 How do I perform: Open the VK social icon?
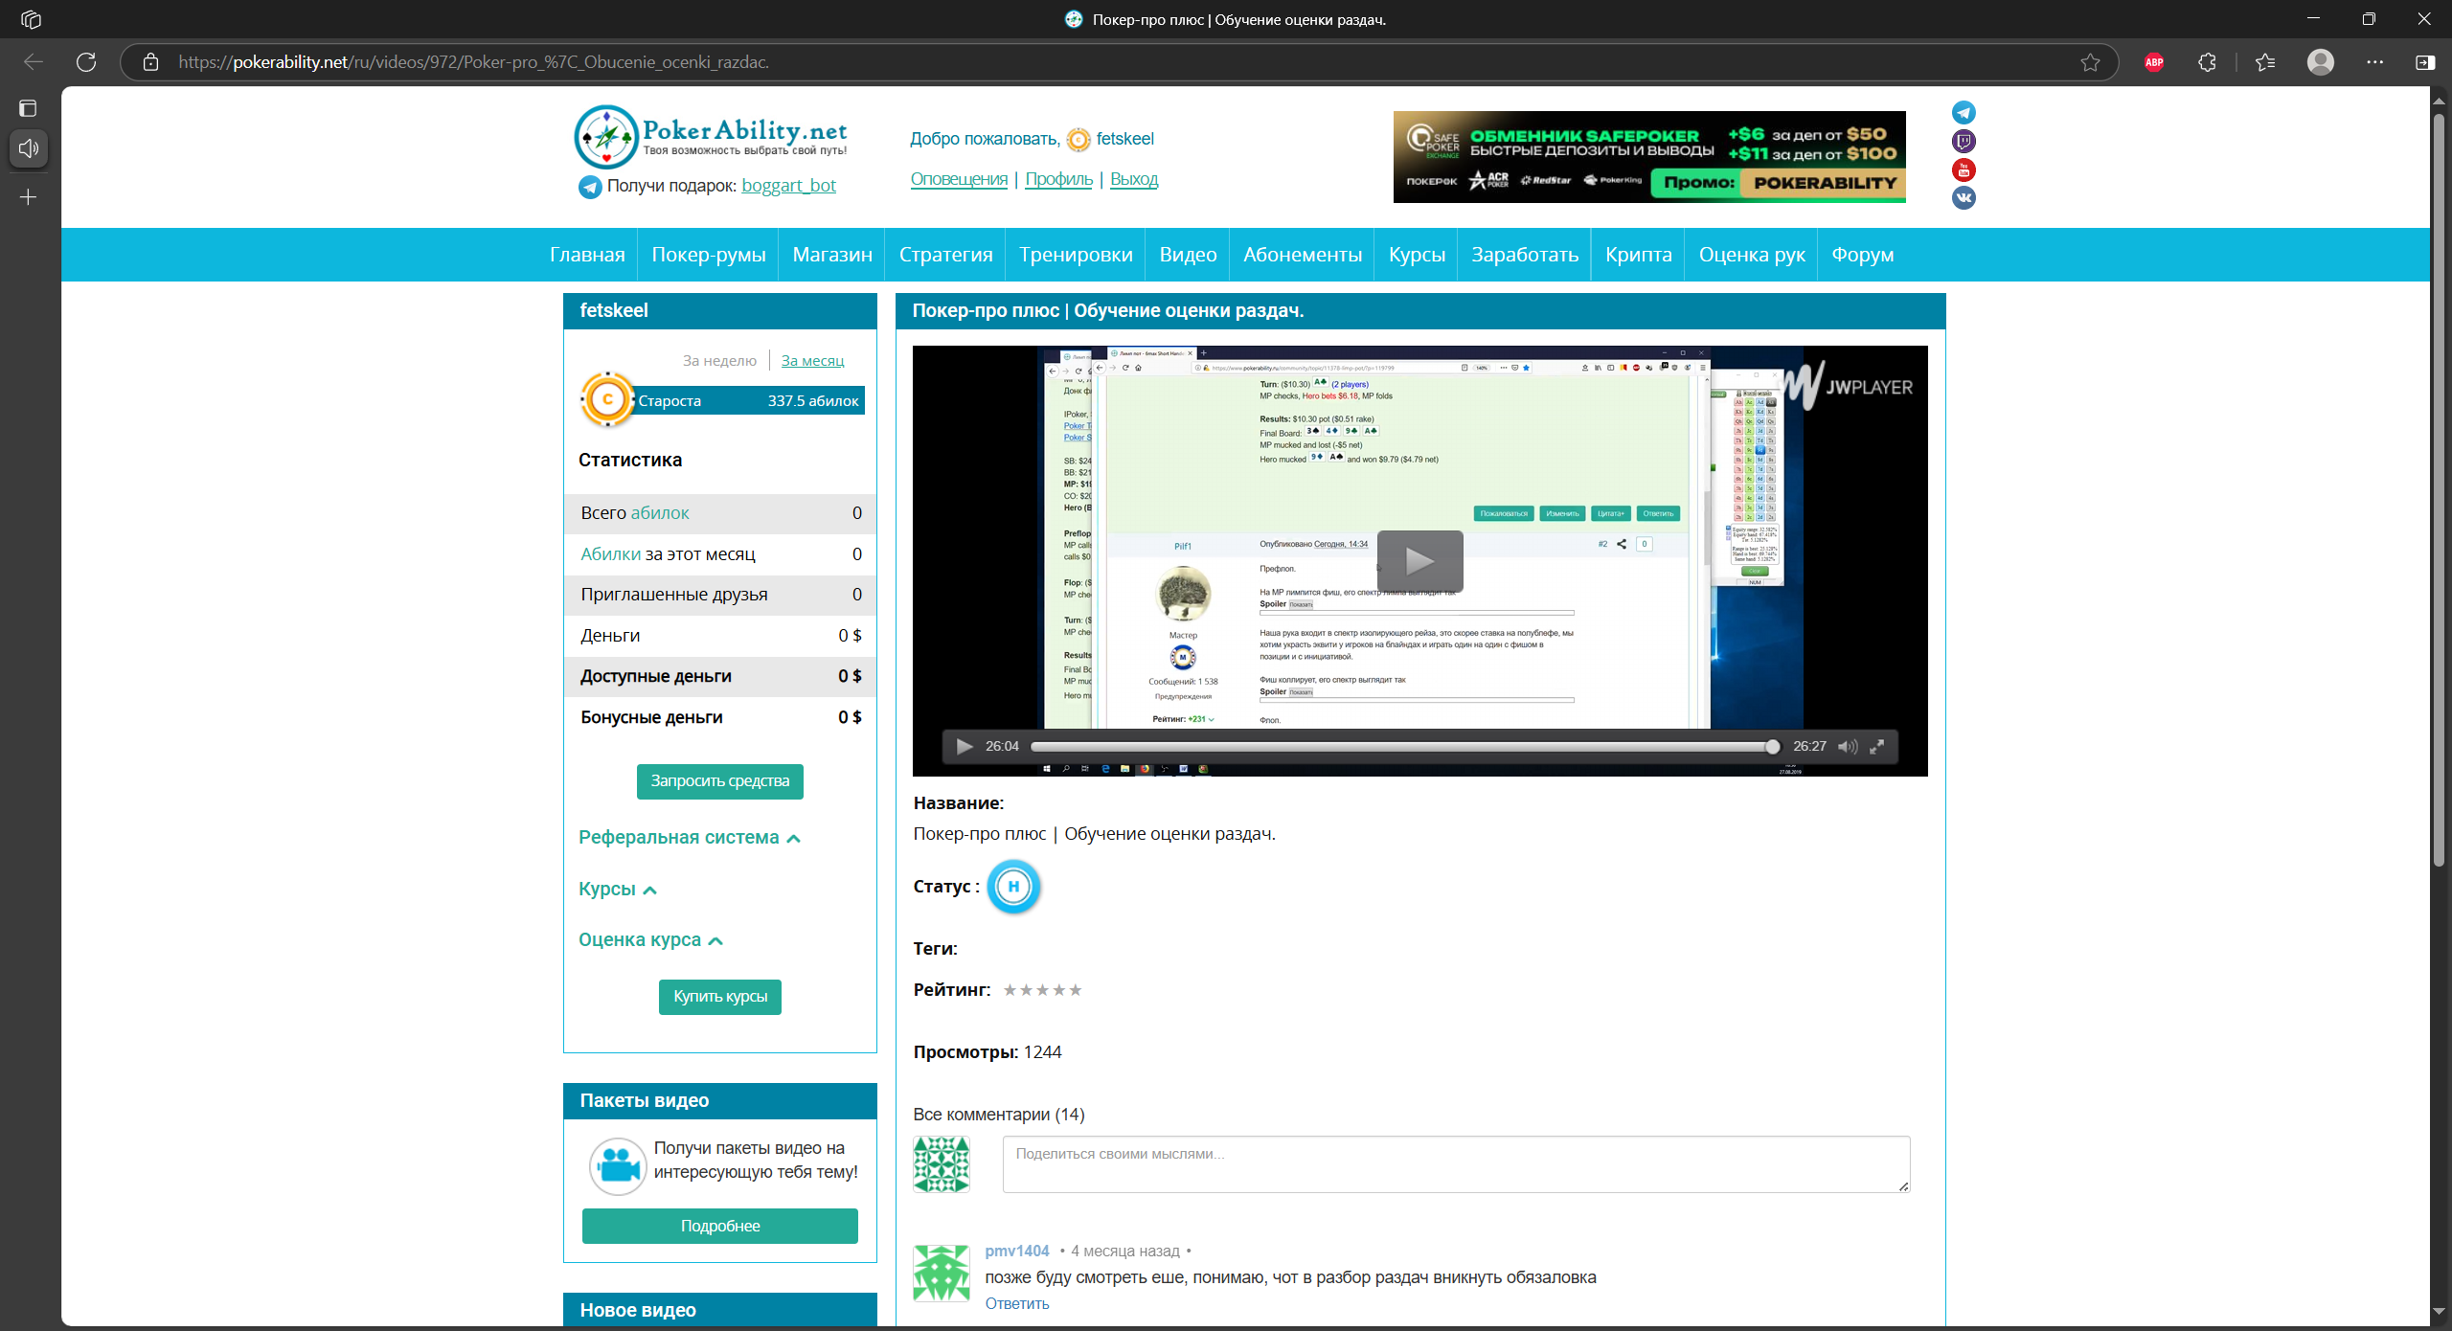[x=1964, y=198]
